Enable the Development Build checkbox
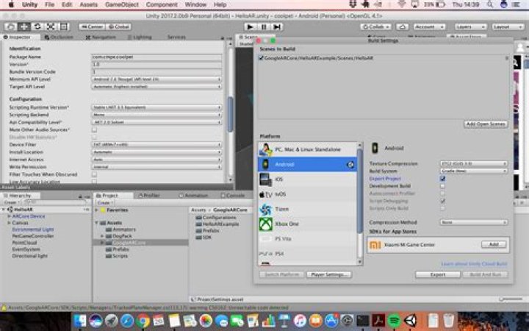The width and height of the screenshot is (529, 331). pos(442,185)
